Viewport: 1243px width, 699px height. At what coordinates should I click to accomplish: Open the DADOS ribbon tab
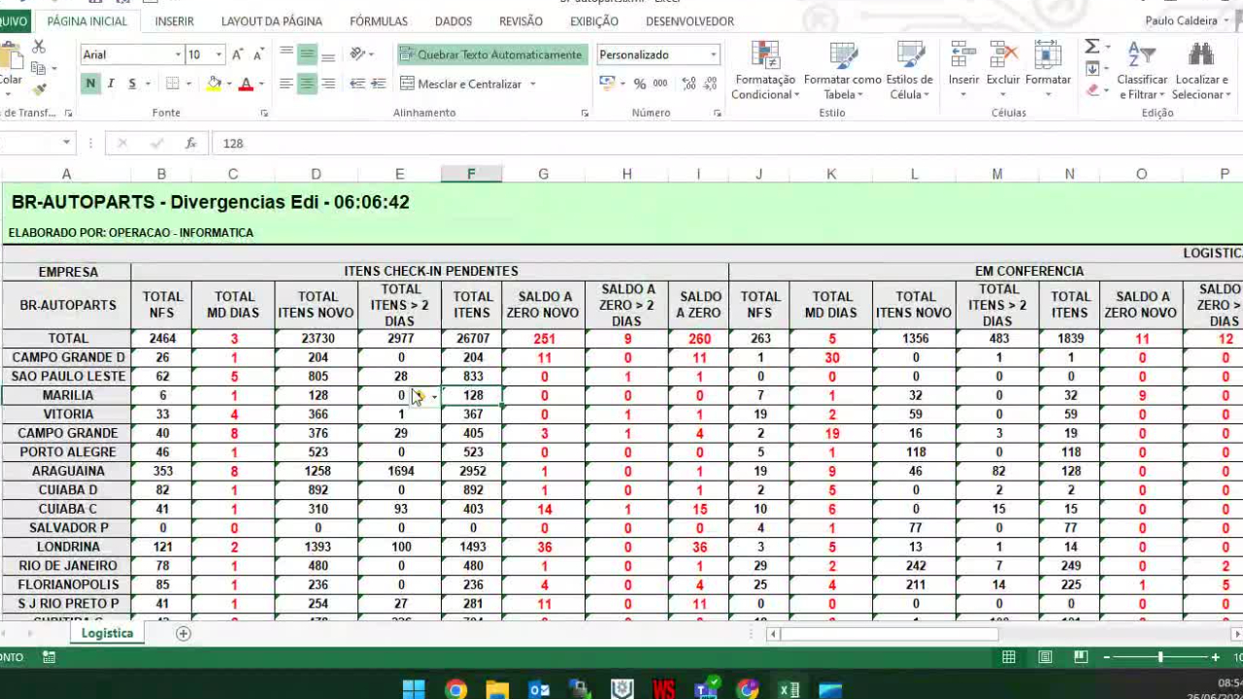point(454,20)
